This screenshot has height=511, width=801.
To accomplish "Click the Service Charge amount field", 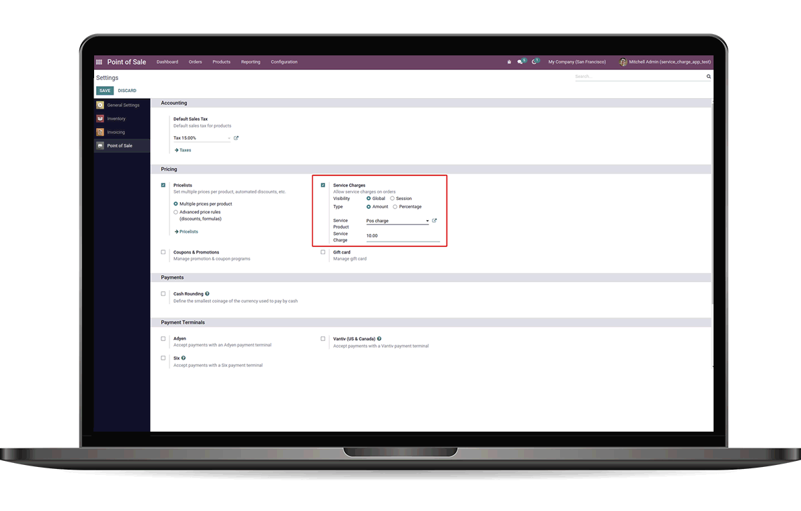I will pyautogui.click(x=403, y=236).
